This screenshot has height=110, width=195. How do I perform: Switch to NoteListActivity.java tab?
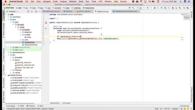(52, 11)
